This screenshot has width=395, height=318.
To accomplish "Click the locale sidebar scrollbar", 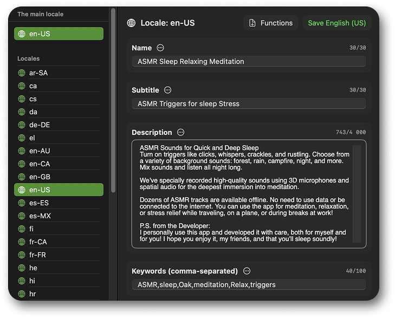I will tap(113, 100).
